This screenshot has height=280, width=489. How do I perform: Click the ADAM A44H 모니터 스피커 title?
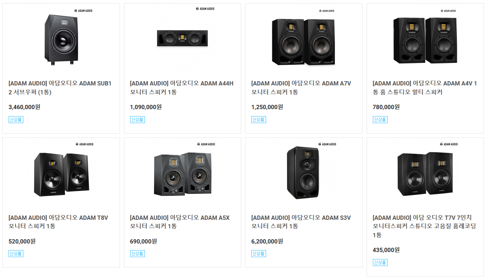pyautogui.click(x=181, y=88)
